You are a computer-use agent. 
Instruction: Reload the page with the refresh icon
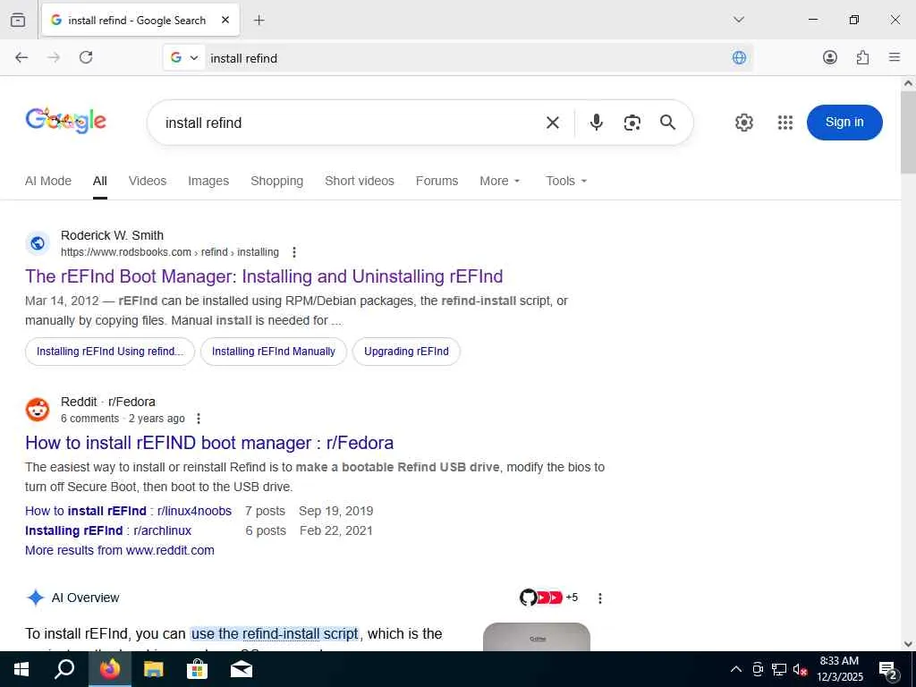click(x=86, y=57)
